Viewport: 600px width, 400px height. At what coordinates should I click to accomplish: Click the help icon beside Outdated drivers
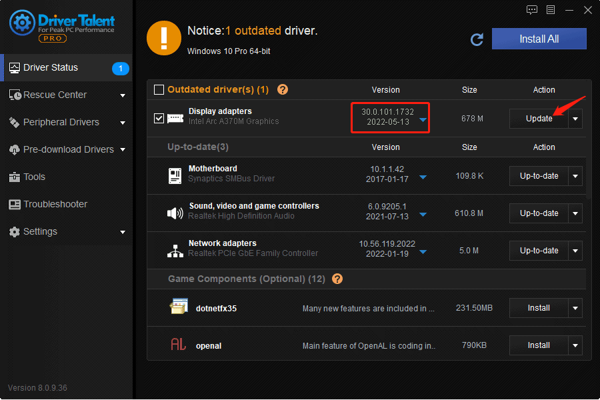[x=283, y=89]
